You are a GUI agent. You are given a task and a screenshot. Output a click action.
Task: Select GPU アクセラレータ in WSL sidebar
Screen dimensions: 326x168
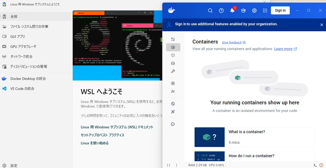(36, 46)
